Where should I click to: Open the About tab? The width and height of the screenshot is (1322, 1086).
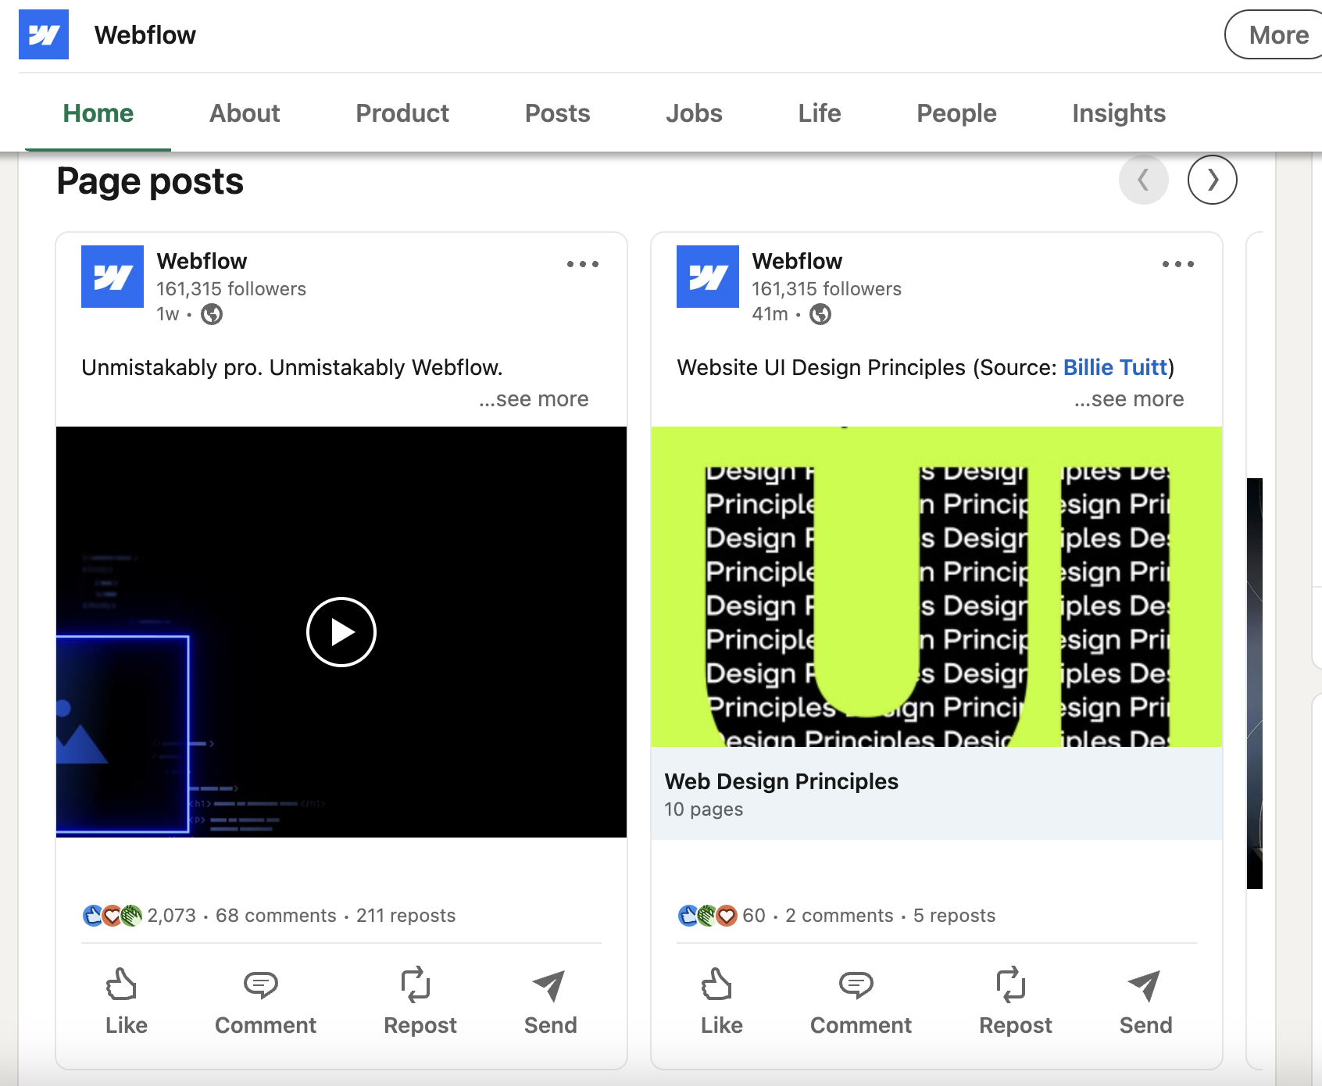245,113
